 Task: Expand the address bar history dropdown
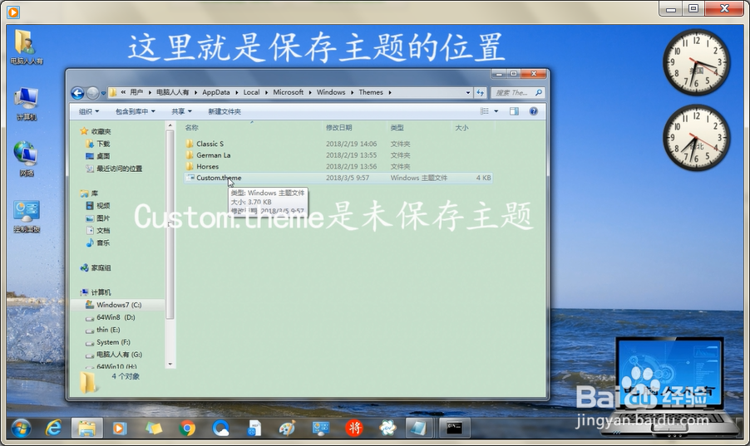pos(468,93)
